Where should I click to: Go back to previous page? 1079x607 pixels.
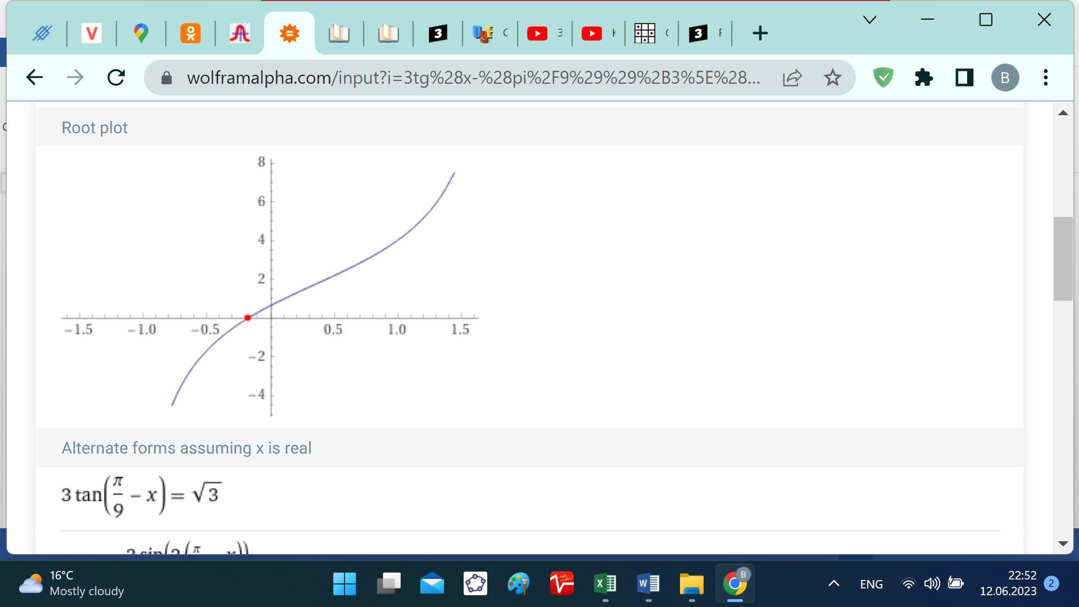pos(35,78)
